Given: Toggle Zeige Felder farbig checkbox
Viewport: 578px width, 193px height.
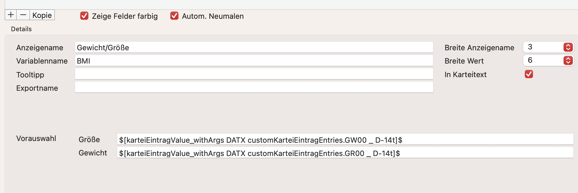Looking at the screenshot, I should [x=84, y=16].
